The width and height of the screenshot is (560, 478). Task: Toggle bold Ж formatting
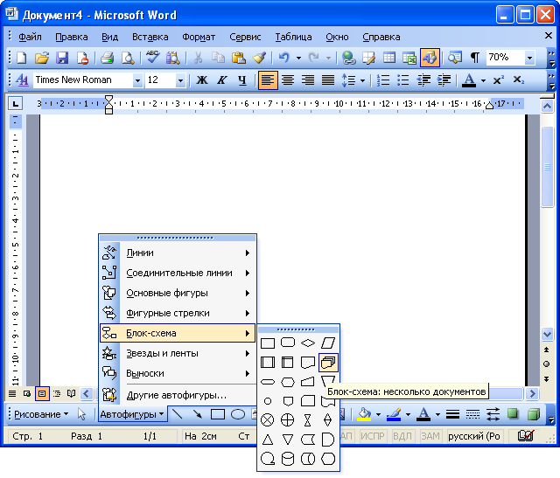pyautogui.click(x=202, y=80)
